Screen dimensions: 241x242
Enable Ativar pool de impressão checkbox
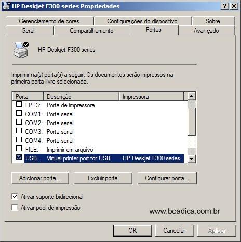pos(15,207)
